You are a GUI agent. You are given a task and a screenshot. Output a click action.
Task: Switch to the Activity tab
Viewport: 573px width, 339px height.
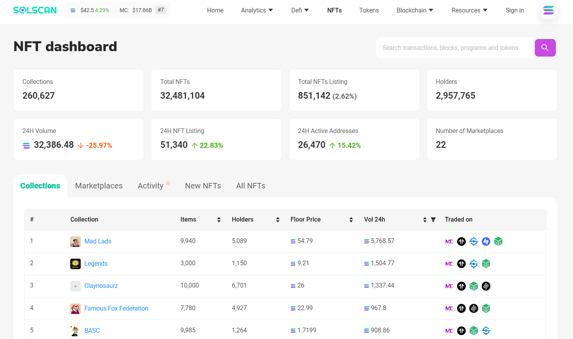(x=151, y=186)
